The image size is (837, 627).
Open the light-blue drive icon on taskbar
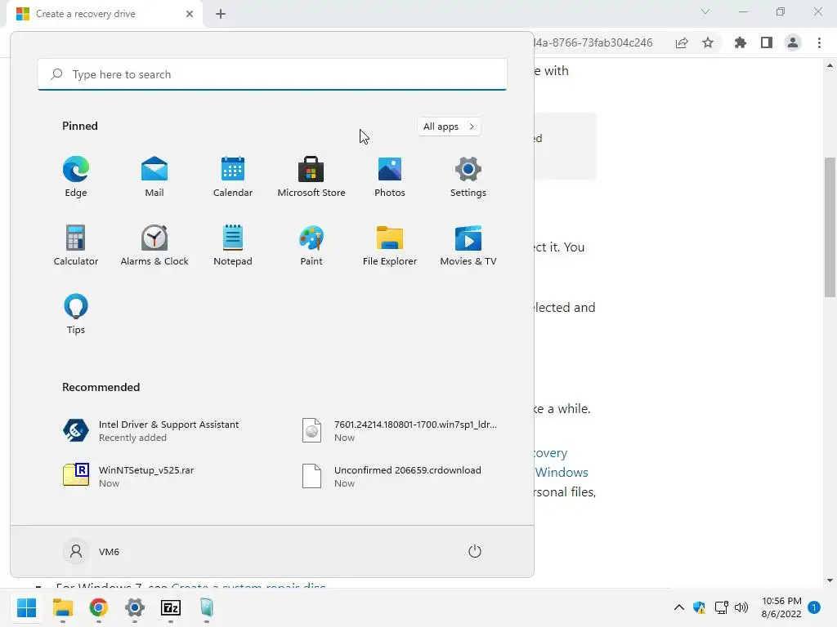point(207,607)
